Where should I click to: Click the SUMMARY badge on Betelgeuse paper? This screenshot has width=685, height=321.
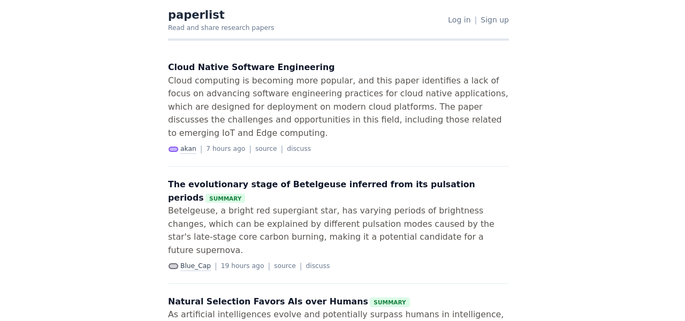point(225,198)
